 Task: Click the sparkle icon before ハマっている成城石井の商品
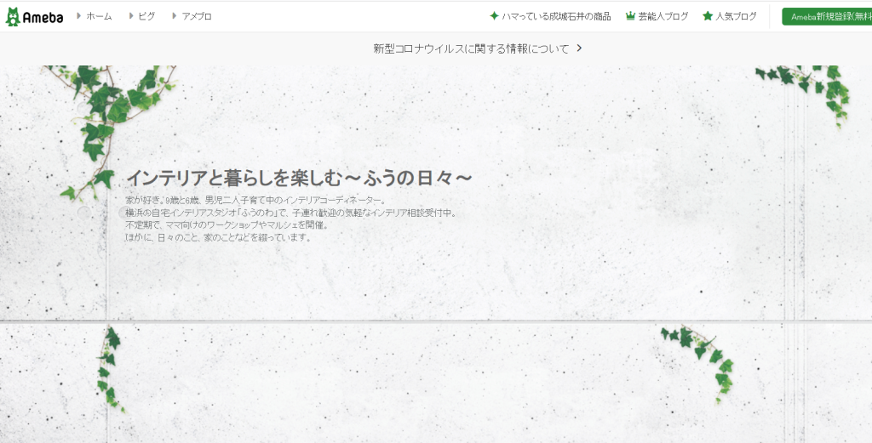(494, 16)
